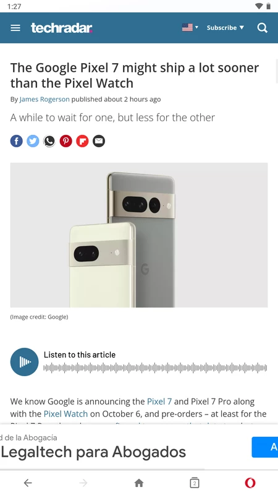Viewport: 278px width, 495px height.
Task: Share article on Facebook
Action: click(x=17, y=141)
